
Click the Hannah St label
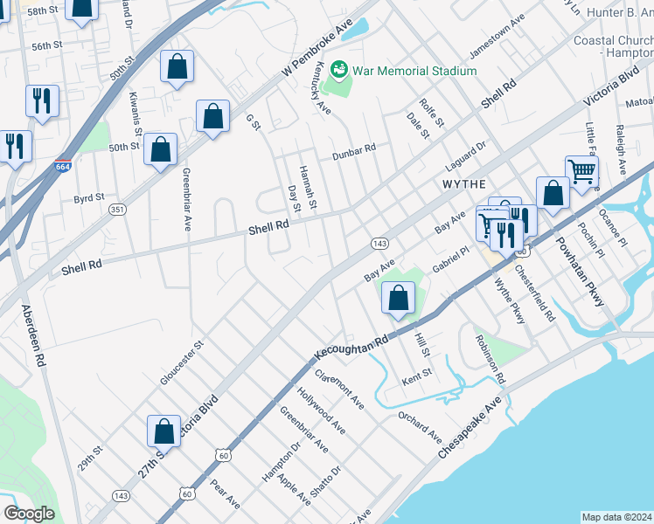point(309,187)
